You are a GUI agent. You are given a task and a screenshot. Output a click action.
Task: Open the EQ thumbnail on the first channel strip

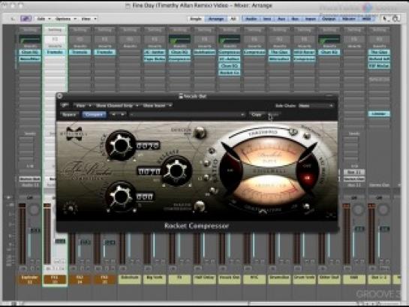(x=30, y=39)
